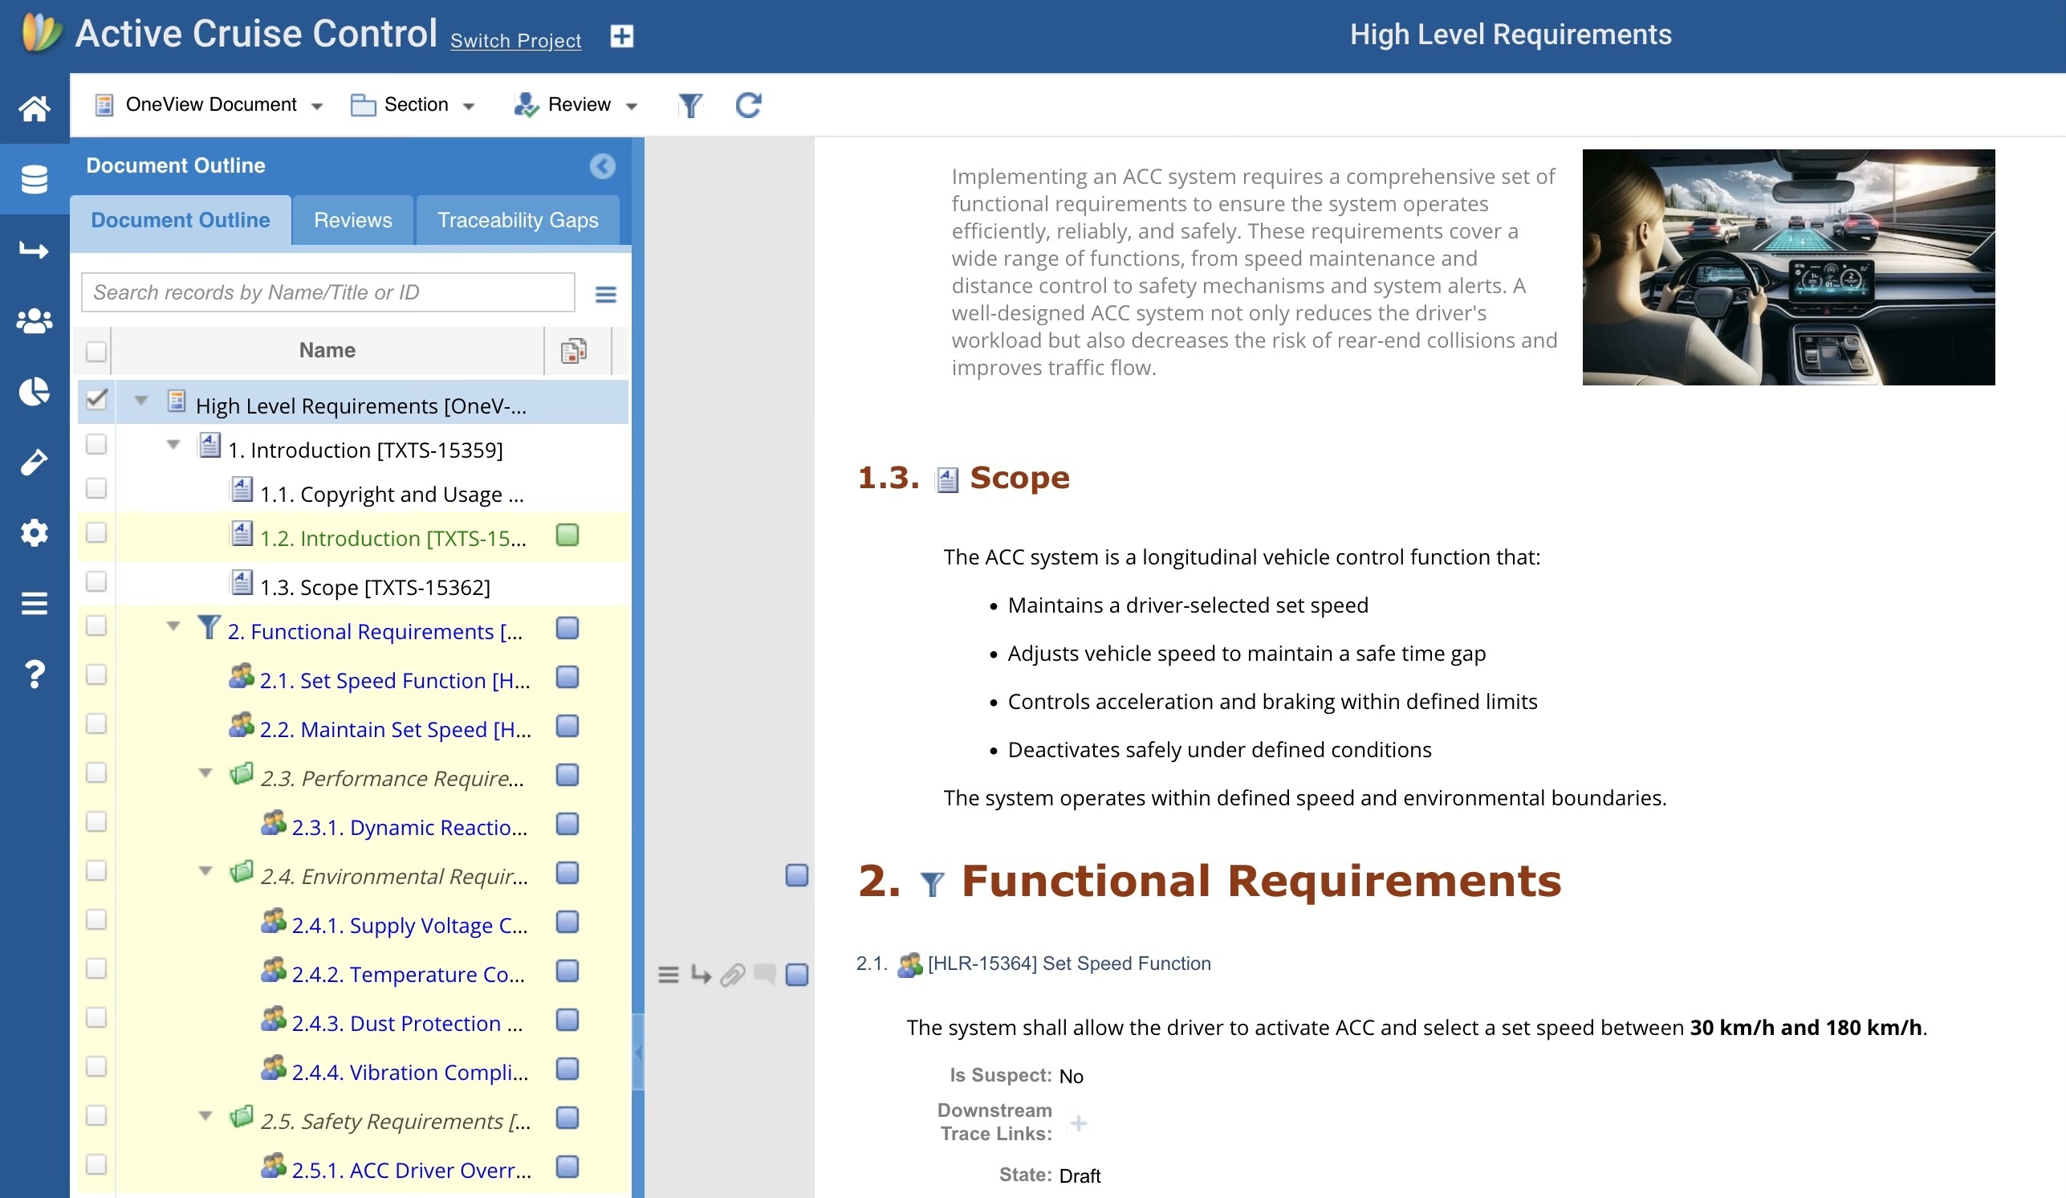Open the database stack sidebar icon

pyautogui.click(x=35, y=179)
